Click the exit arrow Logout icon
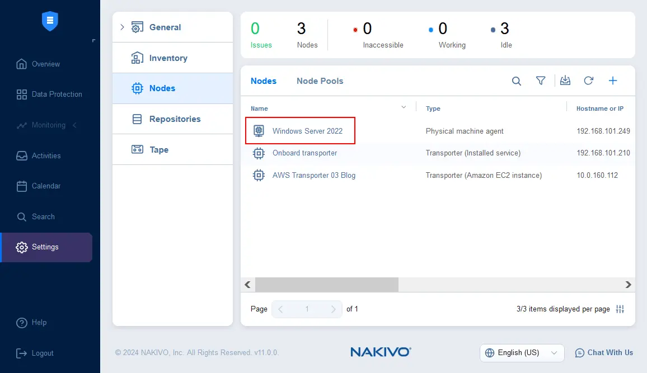 tap(21, 353)
